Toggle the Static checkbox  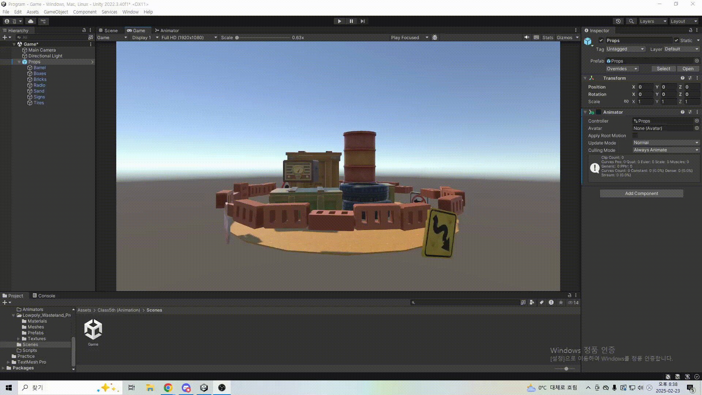(x=676, y=41)
